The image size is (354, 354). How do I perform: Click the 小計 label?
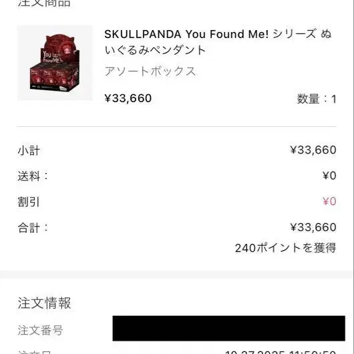tap(29, 150)
